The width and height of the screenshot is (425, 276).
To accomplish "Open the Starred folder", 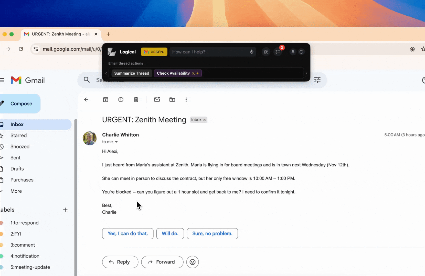I will tap(18, 135).
